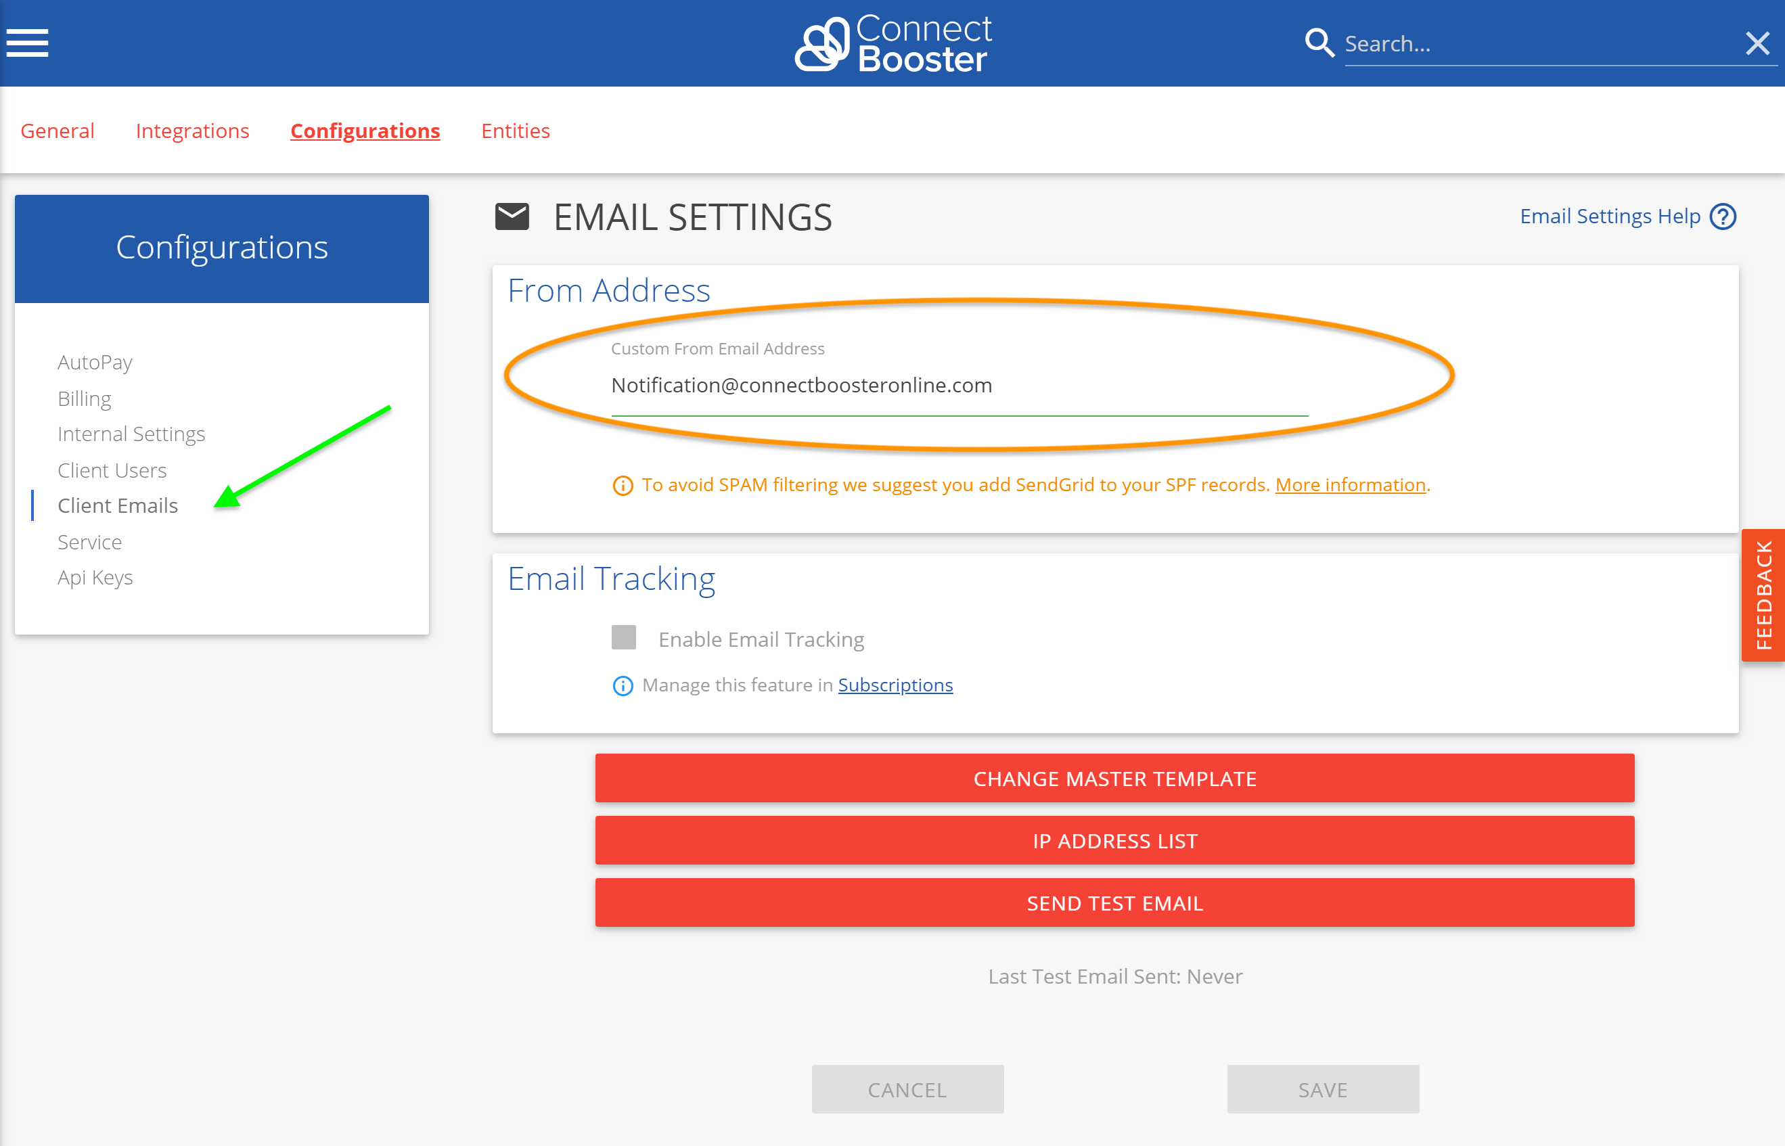Click the Email Settings Help question icon

click(x=1723, y=216)
